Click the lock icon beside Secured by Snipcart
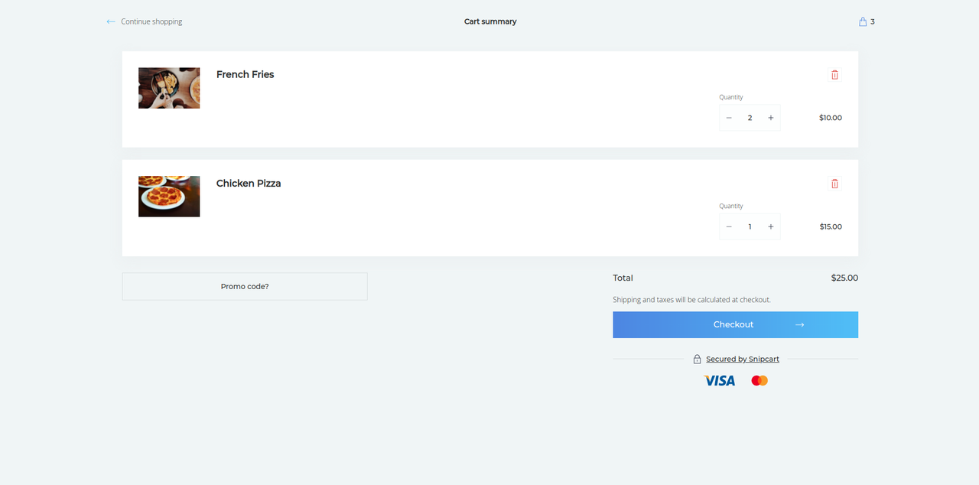The width and height of the screenshot is (979, 485). point(697,359)
